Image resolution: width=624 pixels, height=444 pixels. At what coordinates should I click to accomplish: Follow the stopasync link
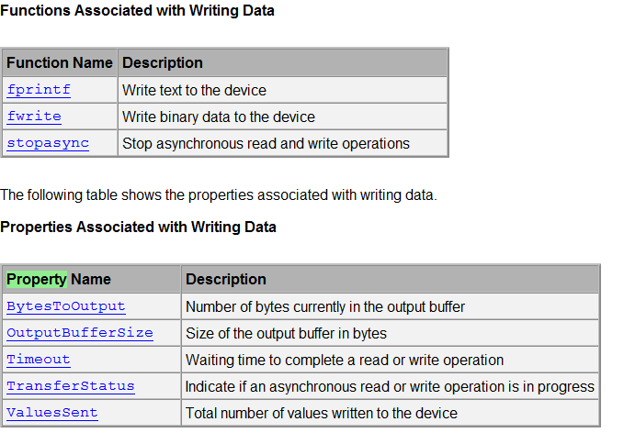(x=48, y=143)
